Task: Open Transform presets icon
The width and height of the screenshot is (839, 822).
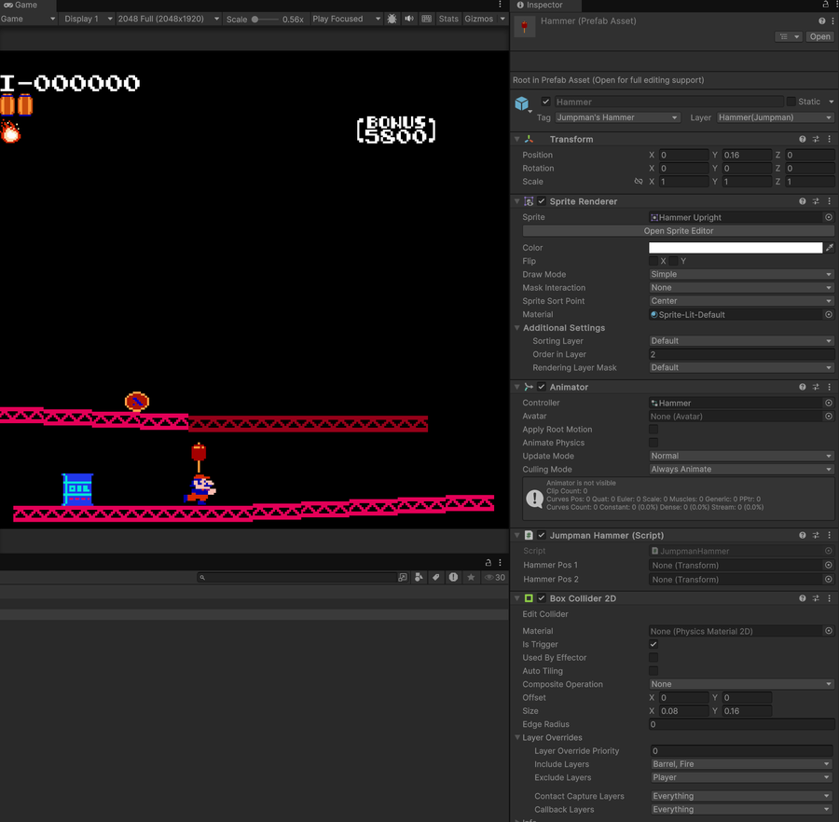Action: click(816, 139)
